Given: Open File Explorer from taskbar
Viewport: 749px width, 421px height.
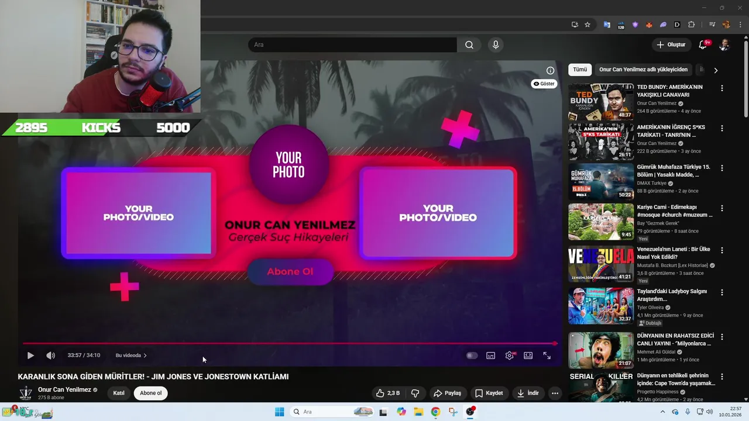Looking at the screenshot, I should [418, 412].
